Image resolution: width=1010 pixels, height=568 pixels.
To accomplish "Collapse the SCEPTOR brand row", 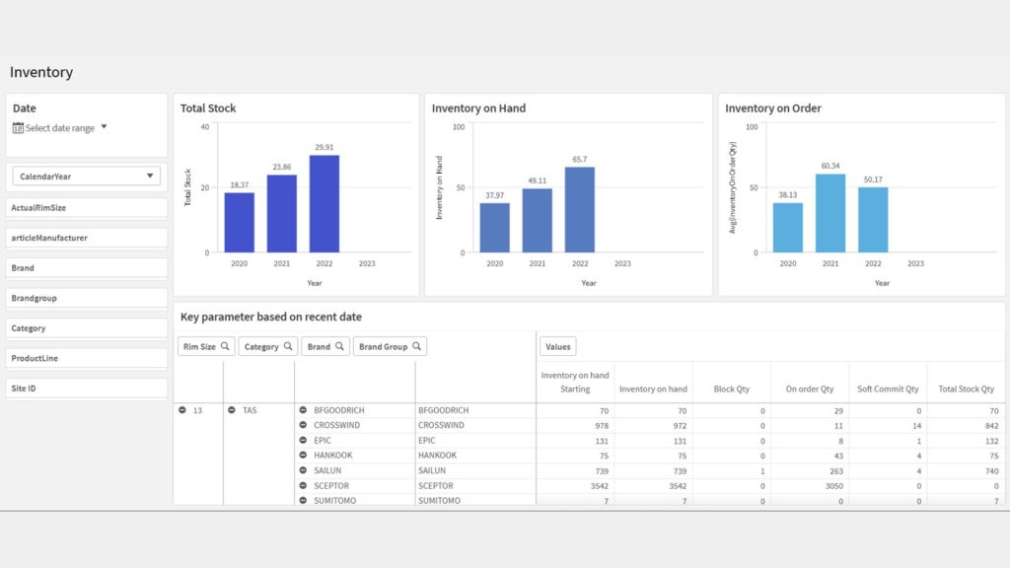I will click(303, 486).
